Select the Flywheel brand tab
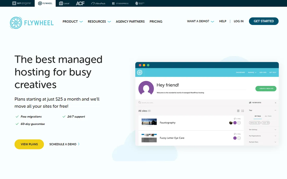287x179 pixels. 45,3
